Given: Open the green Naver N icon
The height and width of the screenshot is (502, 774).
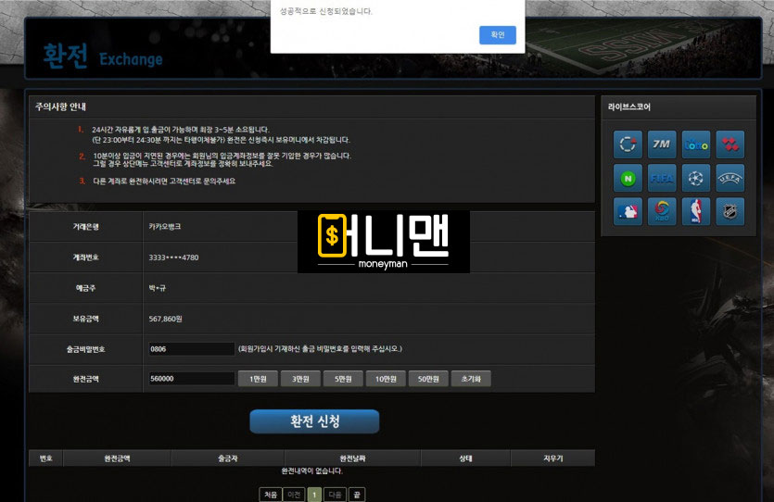Looking at the screenshot, I should (x=628, y=178).
